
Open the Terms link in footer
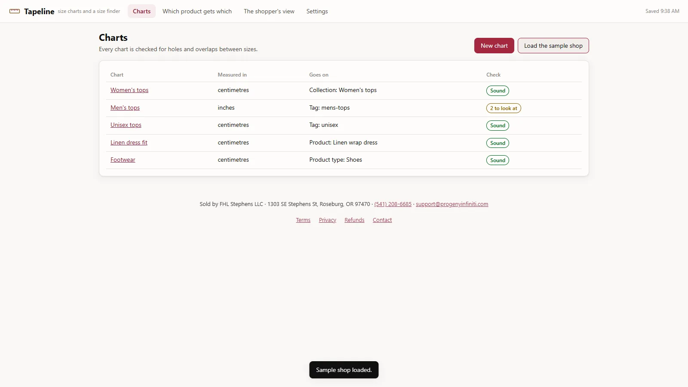[303, 220]
